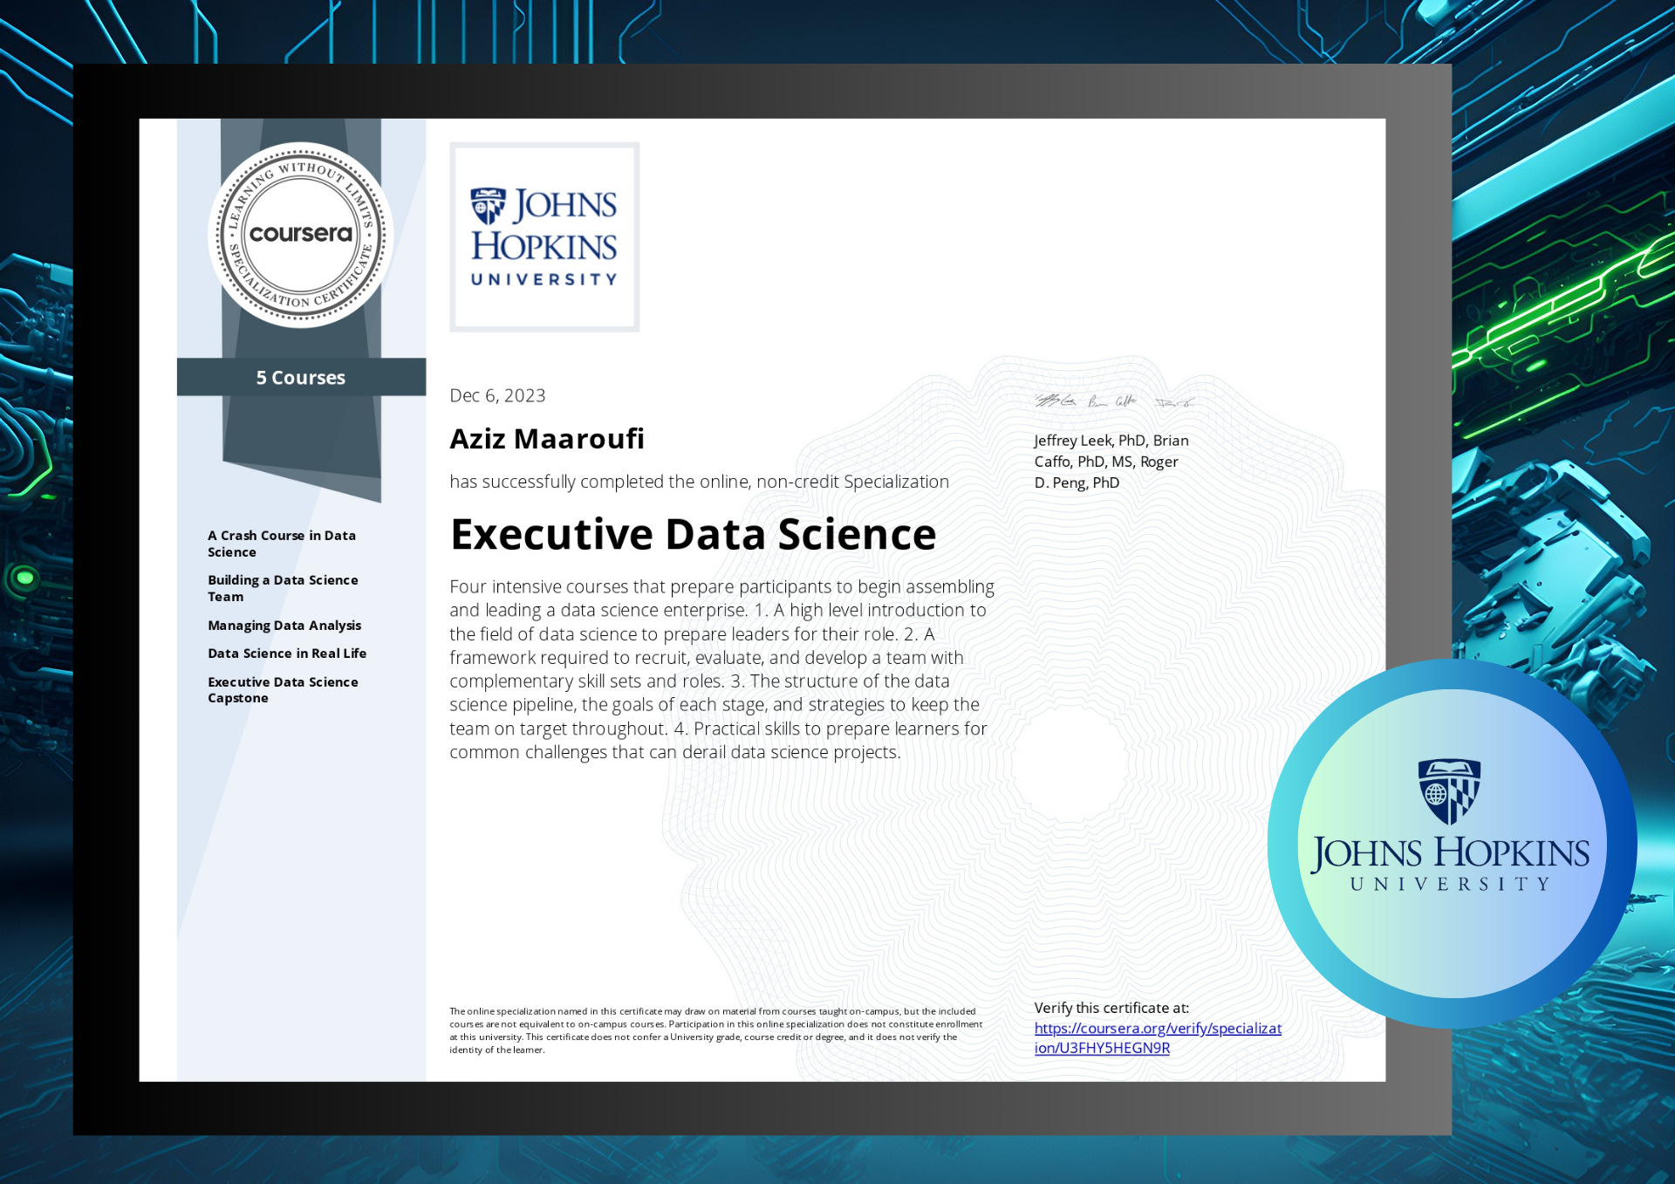Viewport: 1675px width, 1184px height.
Task: Click the shield crest in the square logo
Action: [488, 206]
